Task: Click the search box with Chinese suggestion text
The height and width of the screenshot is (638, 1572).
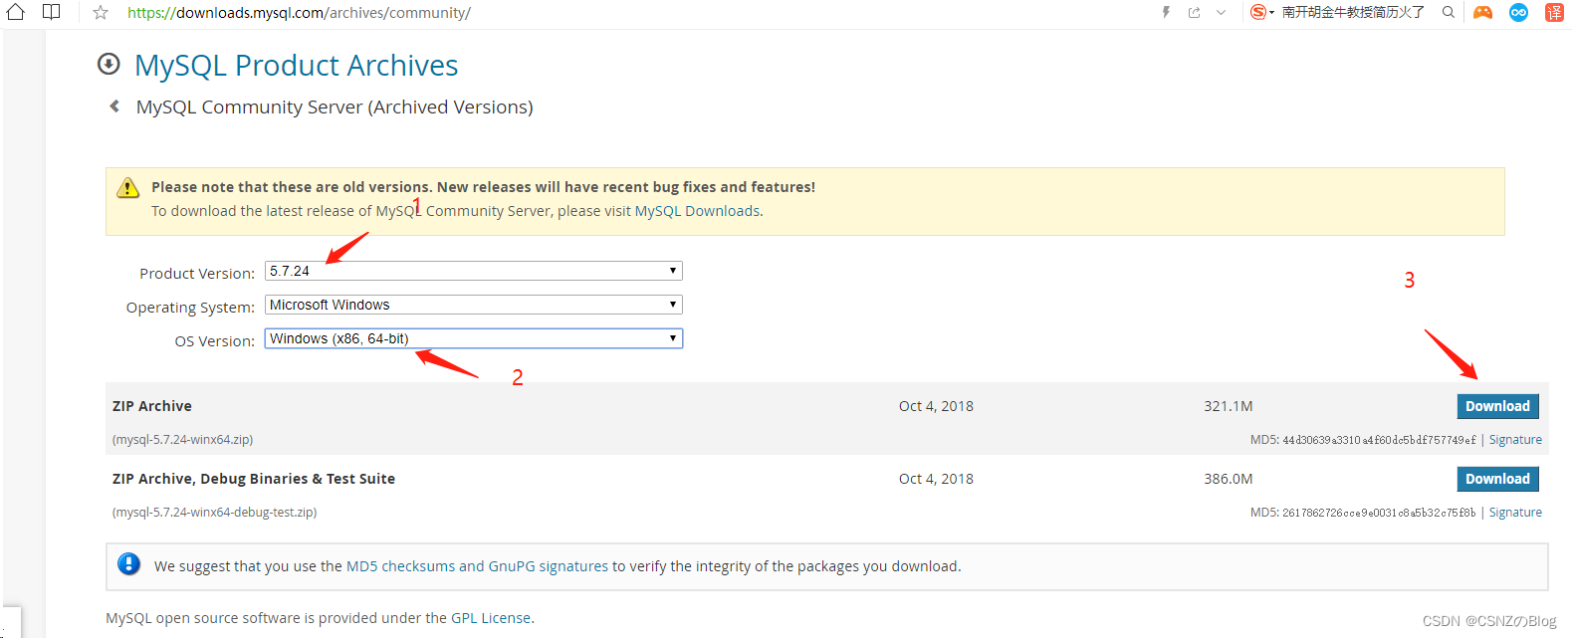Action: click(1353, 12)
